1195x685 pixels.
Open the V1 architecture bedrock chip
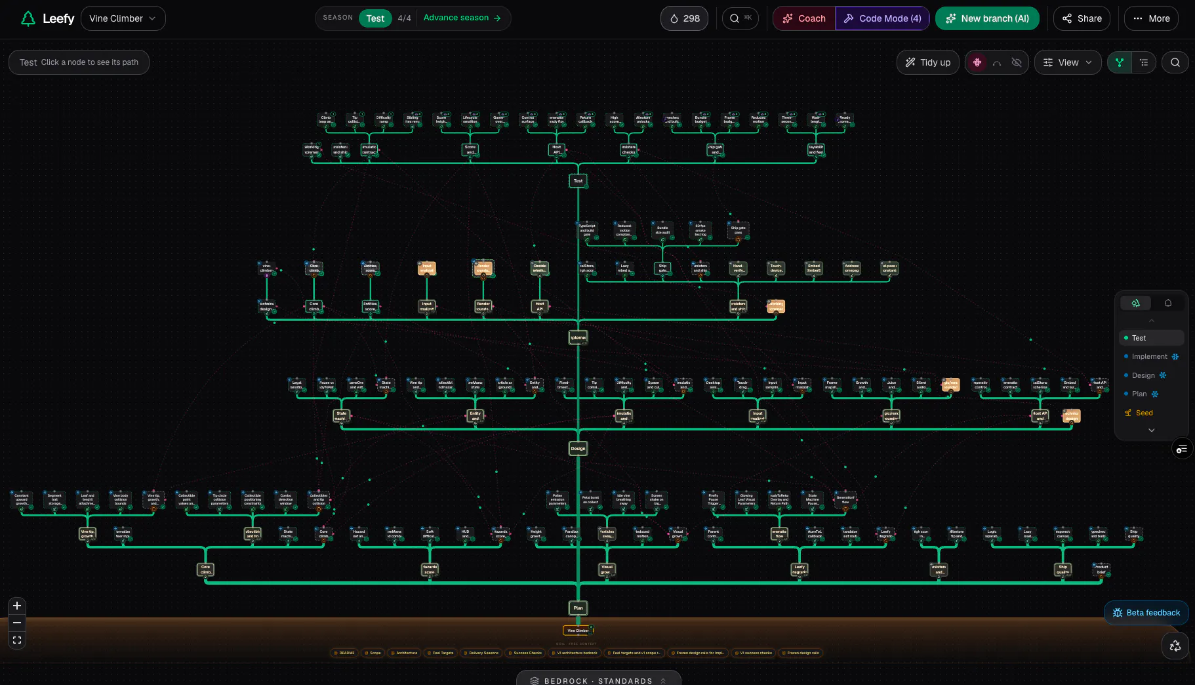pyautogui.click(x=575, y=653)
